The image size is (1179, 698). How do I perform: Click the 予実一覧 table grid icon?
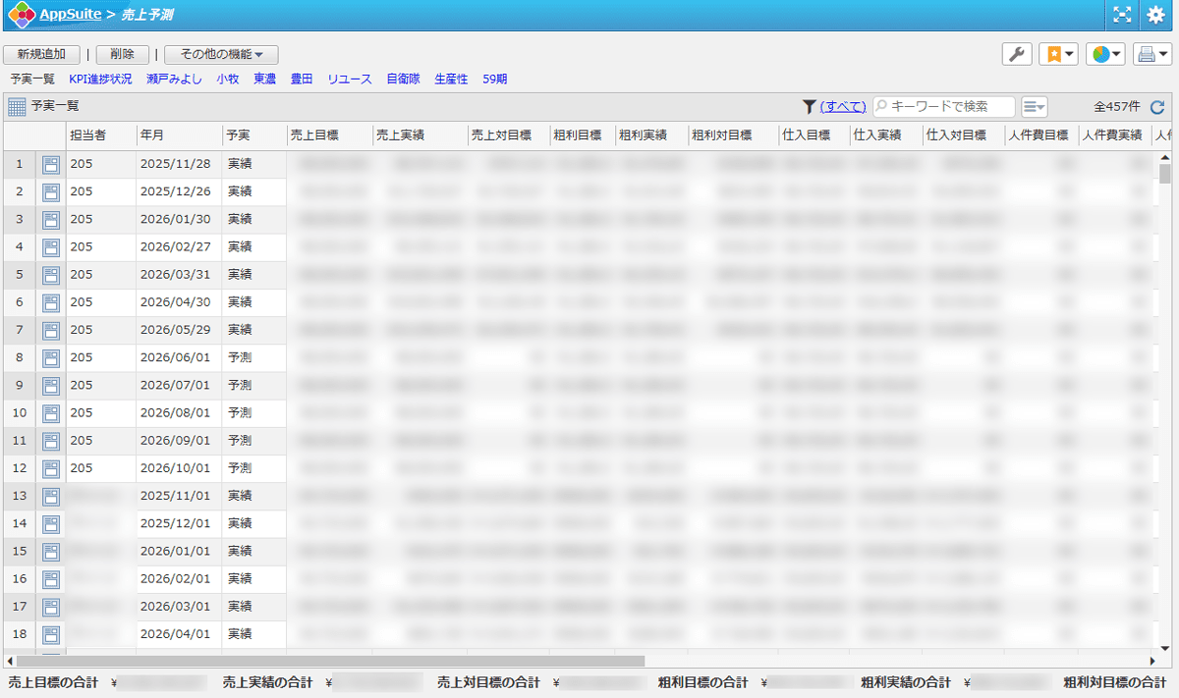coord(17,106)
